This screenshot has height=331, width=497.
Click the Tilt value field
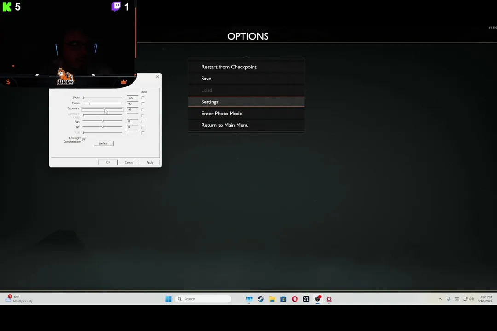click(132, 127)
